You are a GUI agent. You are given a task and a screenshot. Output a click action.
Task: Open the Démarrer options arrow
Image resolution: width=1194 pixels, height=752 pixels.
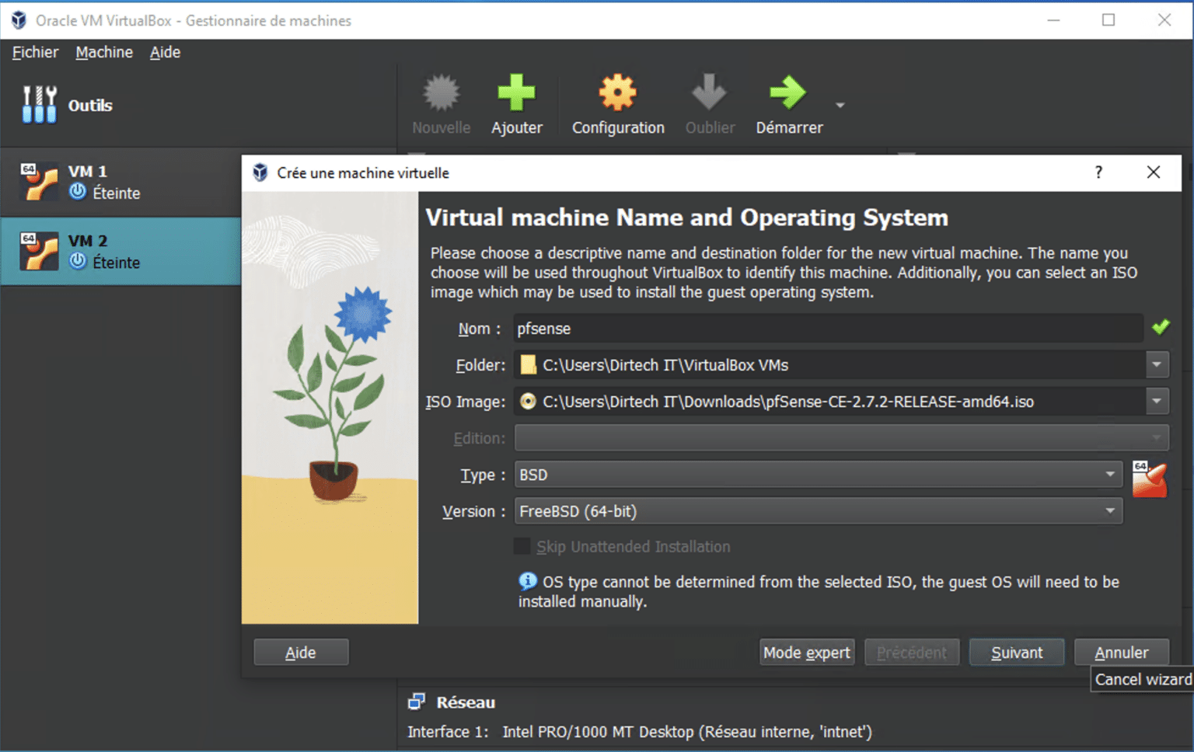point(840,103)
